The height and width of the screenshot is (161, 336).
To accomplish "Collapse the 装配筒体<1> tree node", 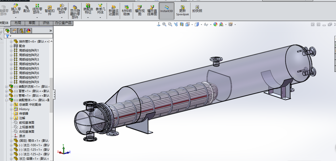I will (x=7, y=100).
